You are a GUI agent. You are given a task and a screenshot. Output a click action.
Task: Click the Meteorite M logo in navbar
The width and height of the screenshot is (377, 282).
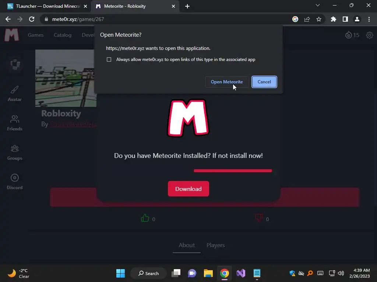(11, 35)
